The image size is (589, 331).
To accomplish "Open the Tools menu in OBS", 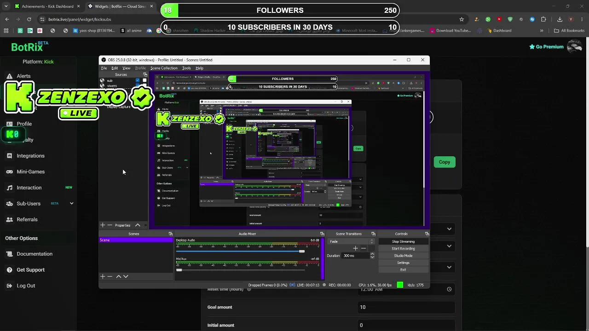I will (186, 68).
